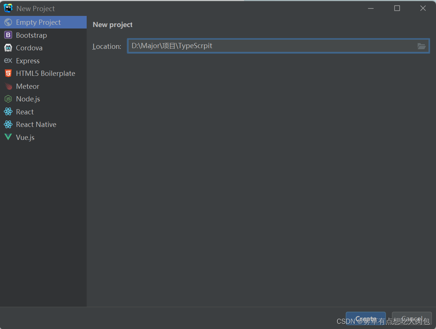Click the React atom icon

tap(8, 112)
